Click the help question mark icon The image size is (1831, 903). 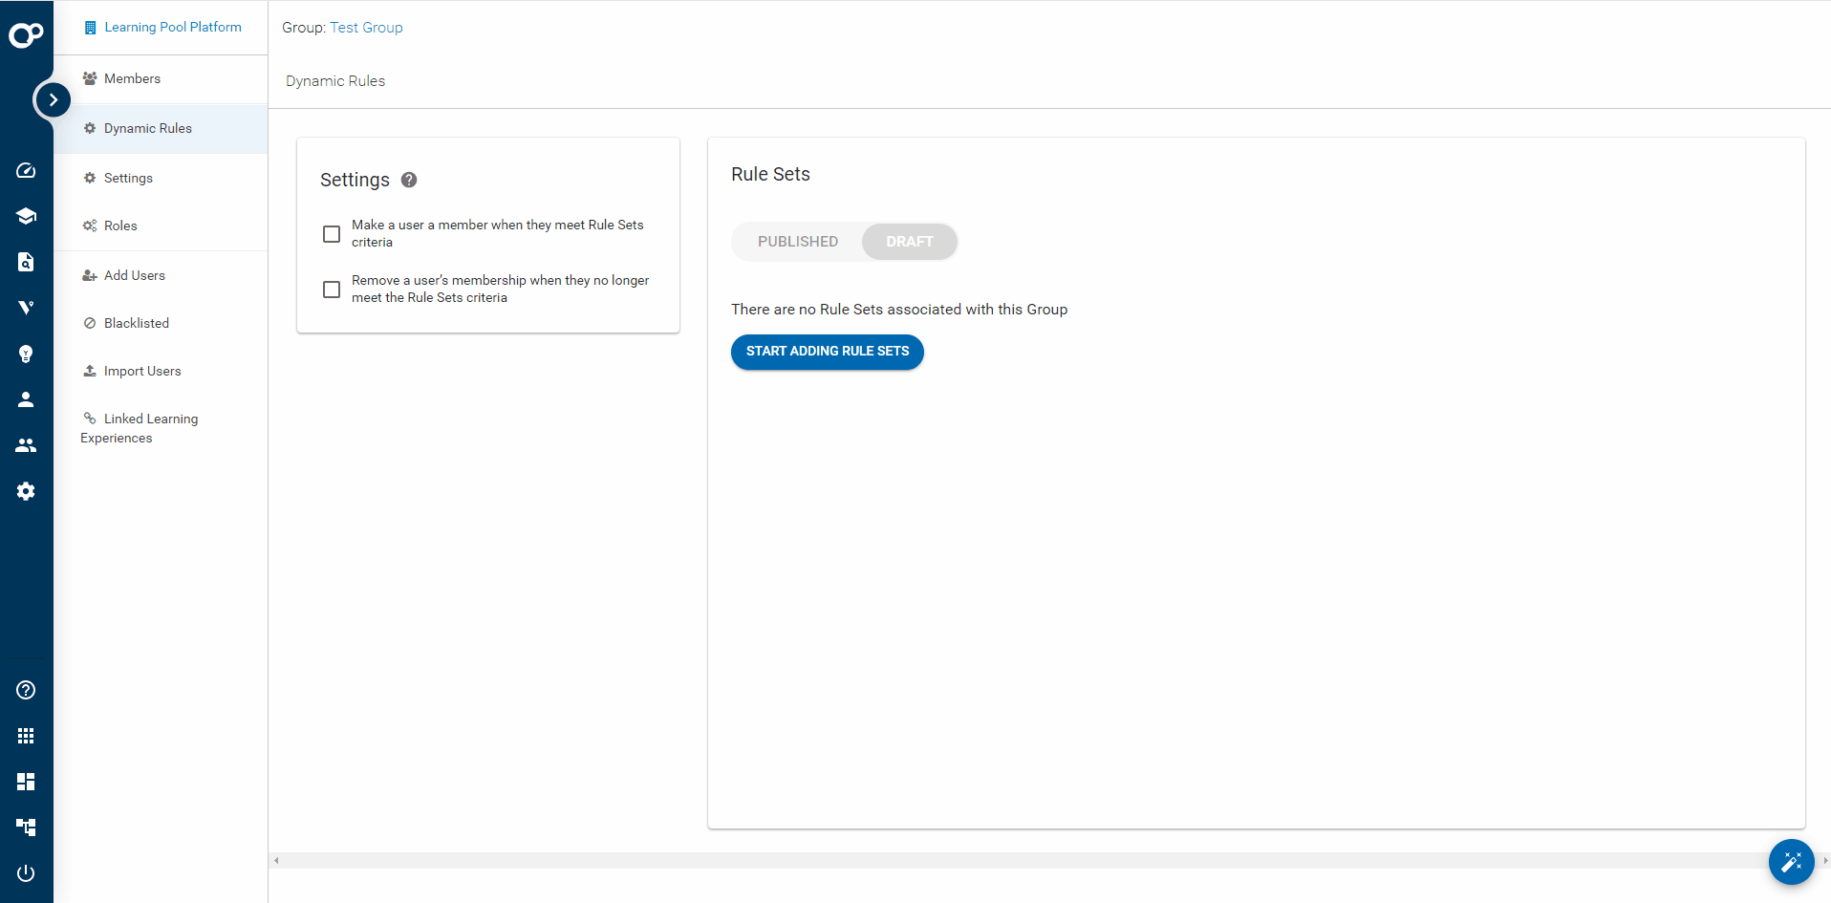click(x=26, y=690)
